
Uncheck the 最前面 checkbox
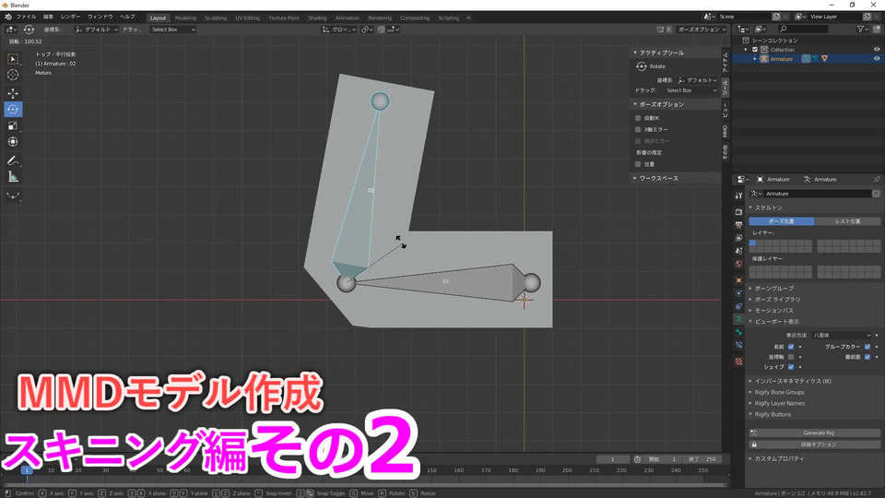click(867, 357)
